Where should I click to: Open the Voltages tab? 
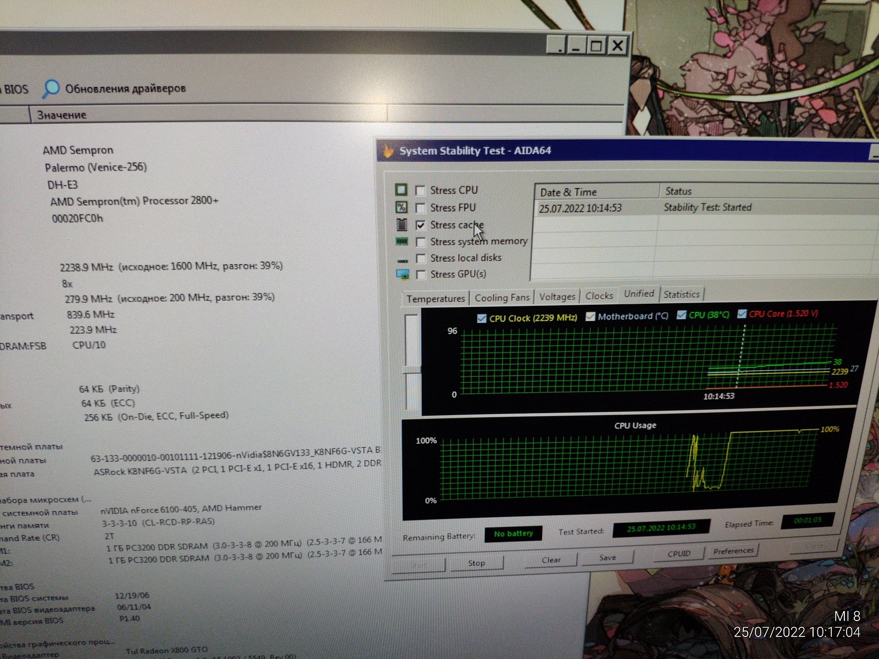pos(557,297)
